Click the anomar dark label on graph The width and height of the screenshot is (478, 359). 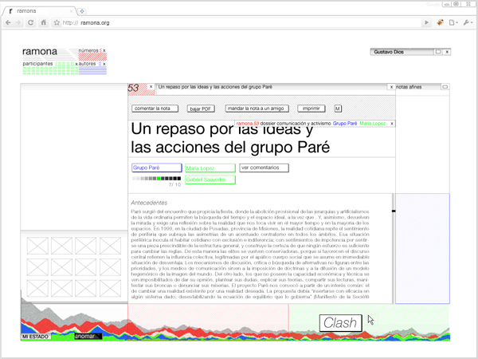coord(88,337)
